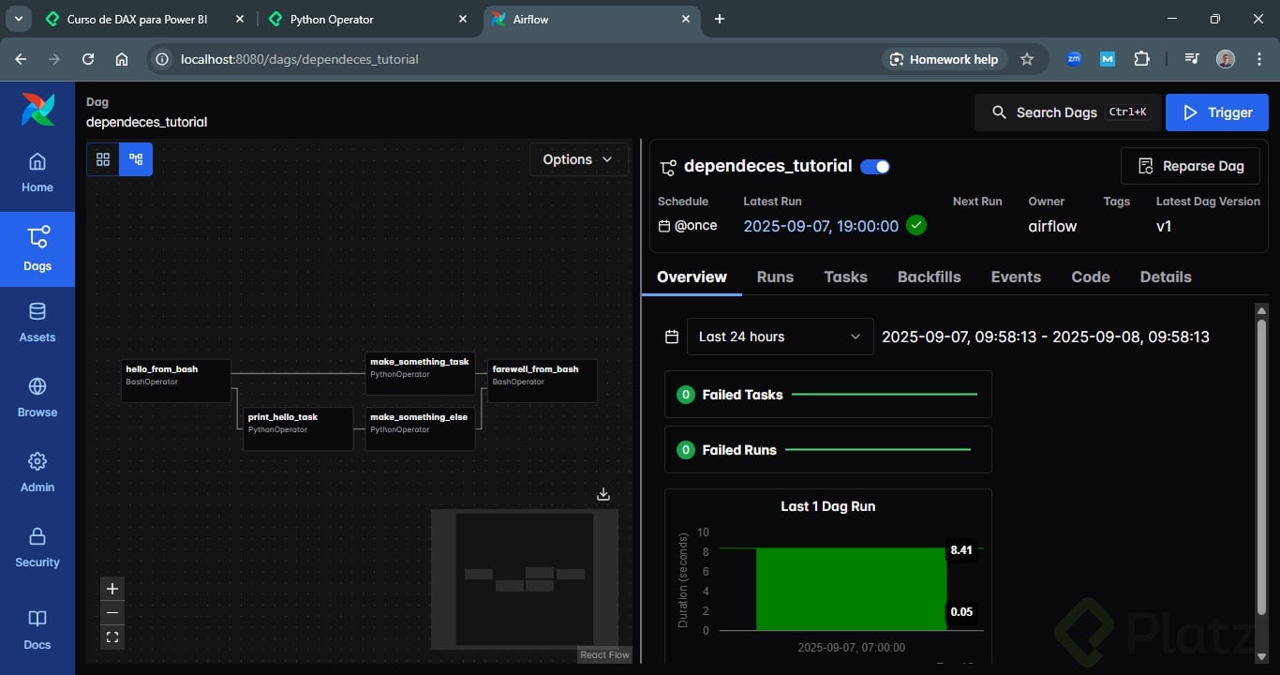Open the Last 24 hours dropdown

click(780, 337)
